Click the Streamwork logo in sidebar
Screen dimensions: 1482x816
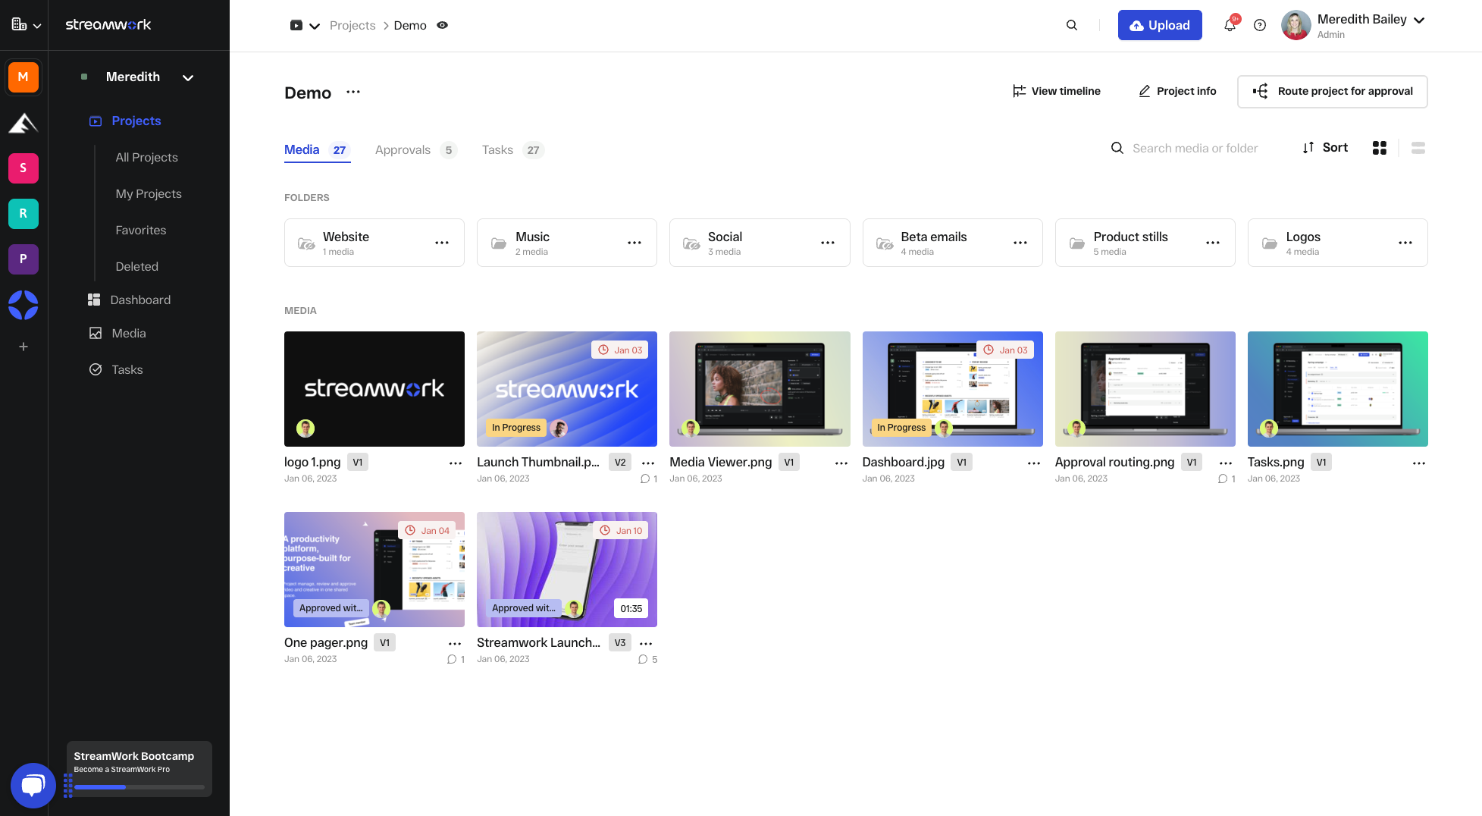(108, 24)
